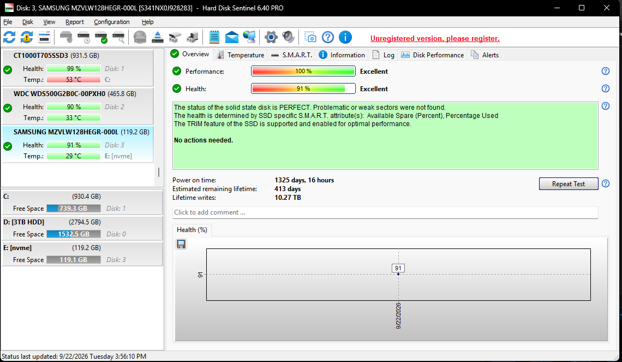Screen dimensions: 622x362
Task: Click the speaker sound toolbar icon
Action: 289,37
